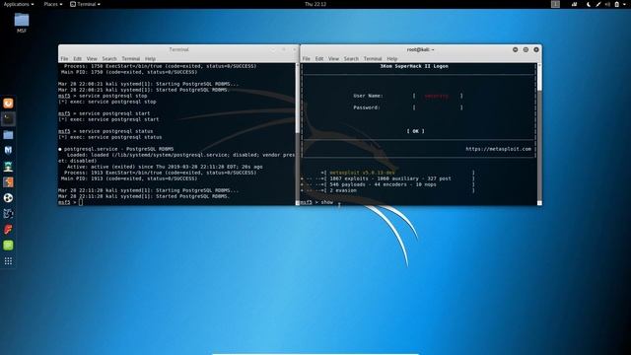Open Terminal menu in left Terminal window
The image size is (631, 355).
(131, 59)
